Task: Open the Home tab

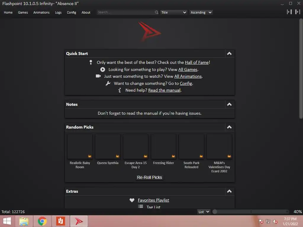Action: (8, 12)
